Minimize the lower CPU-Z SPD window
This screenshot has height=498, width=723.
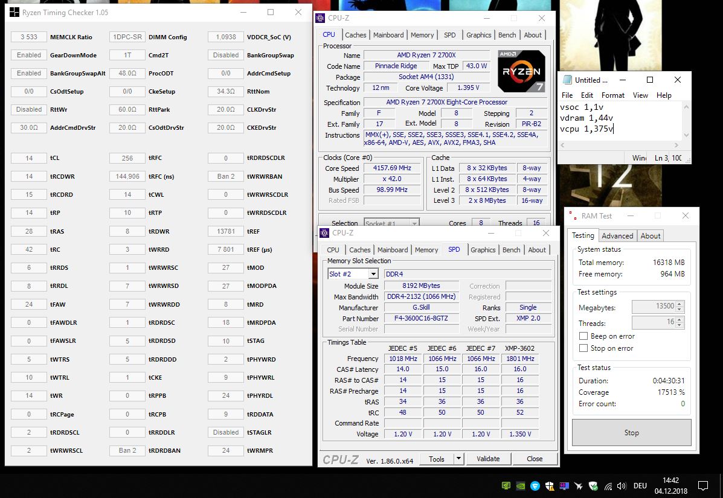(x=490, y=232)
